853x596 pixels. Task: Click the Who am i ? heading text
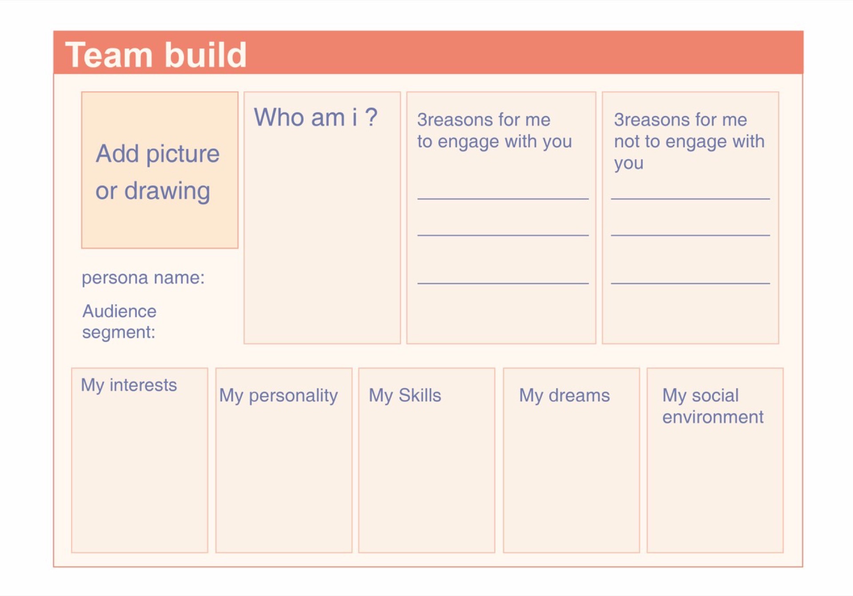pyautogui.click(x=315, y=118)
